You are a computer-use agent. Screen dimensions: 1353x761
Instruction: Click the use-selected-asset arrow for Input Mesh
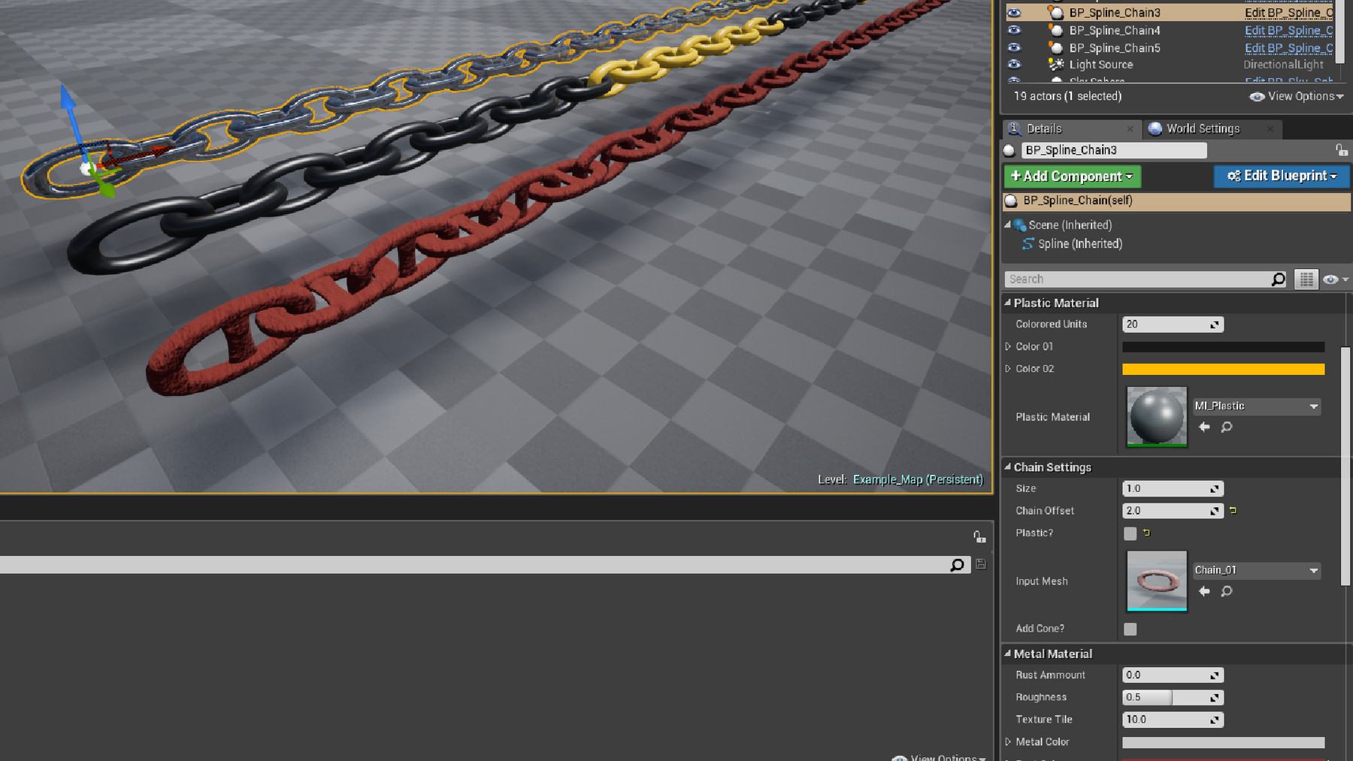point(1204,591)
